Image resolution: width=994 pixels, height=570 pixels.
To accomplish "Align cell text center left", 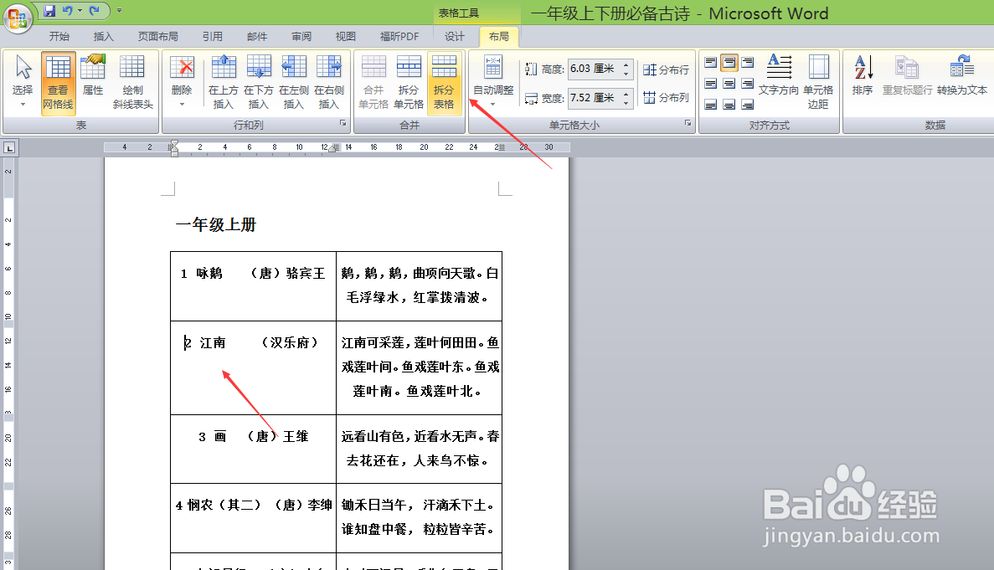I will coord(711,84).
